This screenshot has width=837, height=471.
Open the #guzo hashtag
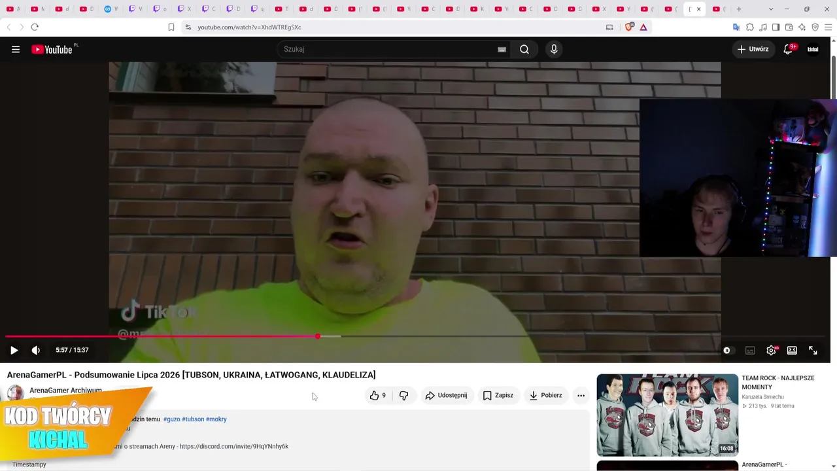pos(171,419)
